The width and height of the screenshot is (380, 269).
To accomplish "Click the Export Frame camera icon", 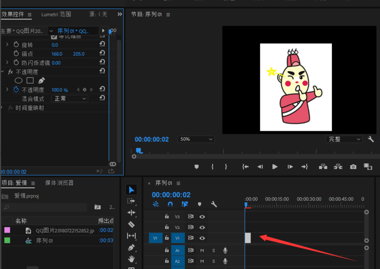I will click(353, 166).
